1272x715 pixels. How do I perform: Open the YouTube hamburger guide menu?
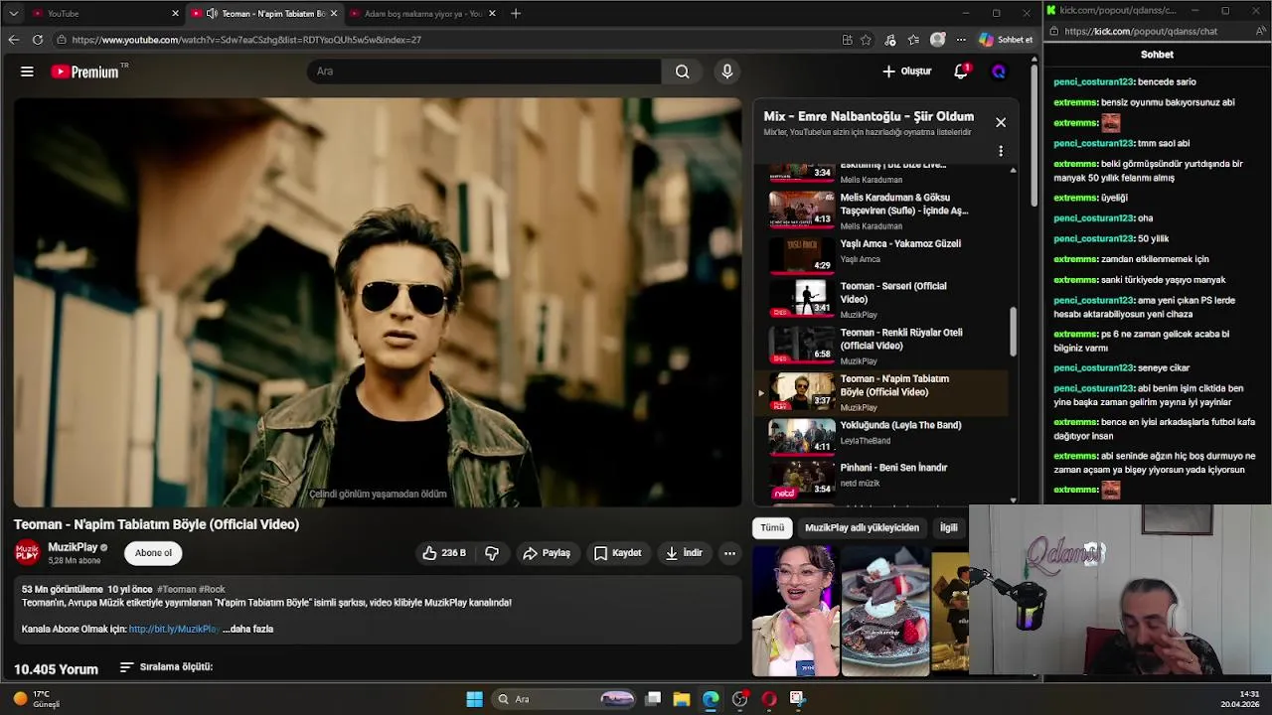coord(27,71)
